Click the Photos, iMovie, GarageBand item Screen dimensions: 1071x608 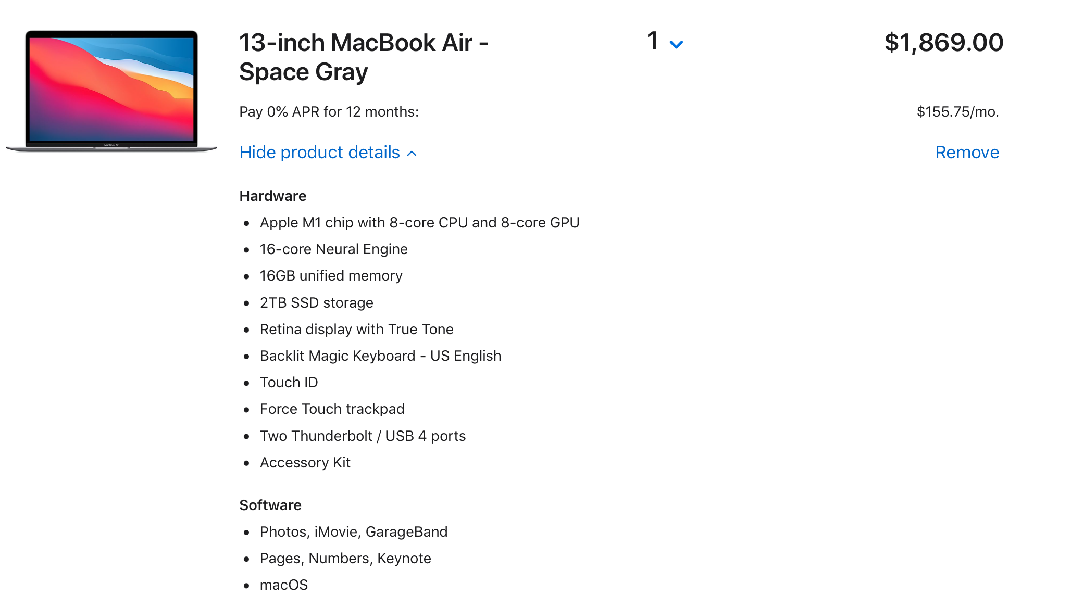pos(353,532)
